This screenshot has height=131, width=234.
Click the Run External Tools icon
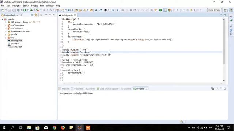pos(38,10)
